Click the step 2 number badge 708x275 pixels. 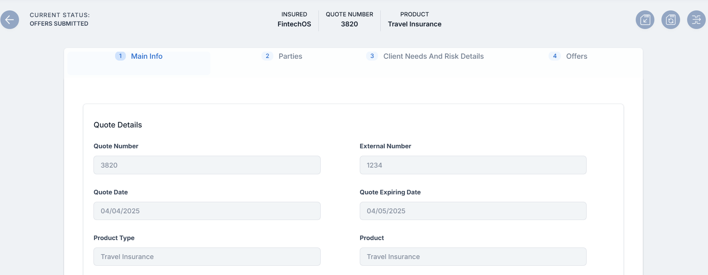(267, 56)
